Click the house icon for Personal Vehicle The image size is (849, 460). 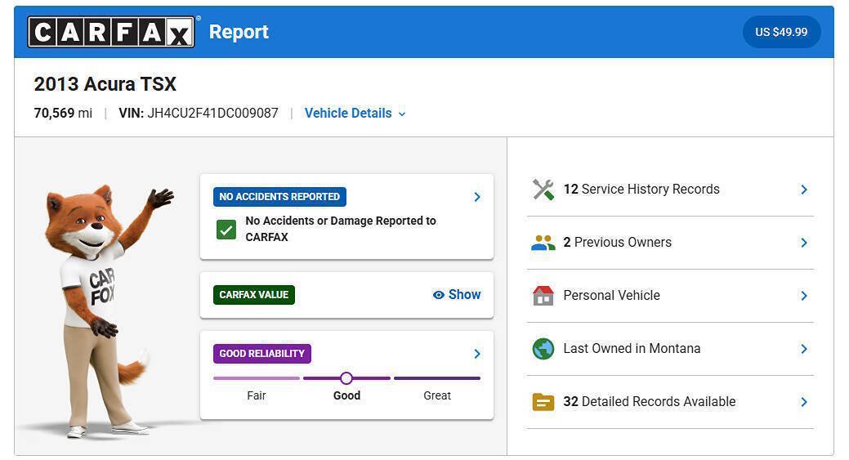(543, 296)
